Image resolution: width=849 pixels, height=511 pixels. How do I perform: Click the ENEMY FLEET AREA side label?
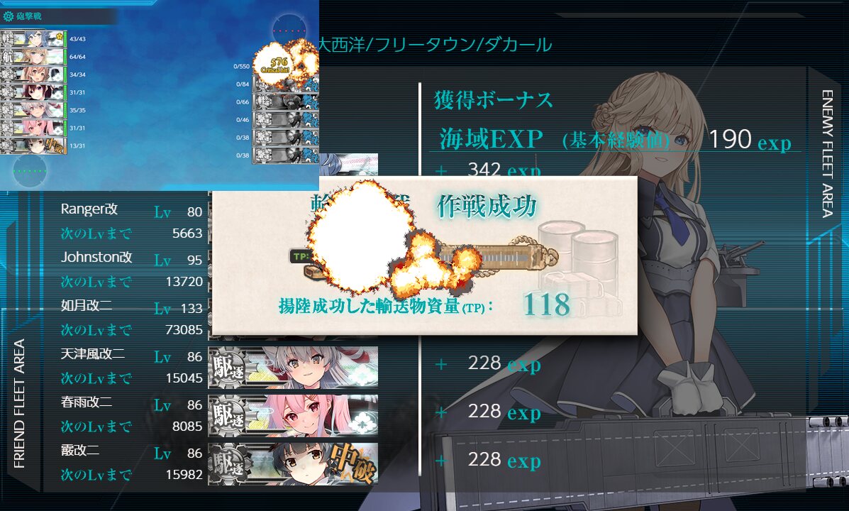pos(827,154)
